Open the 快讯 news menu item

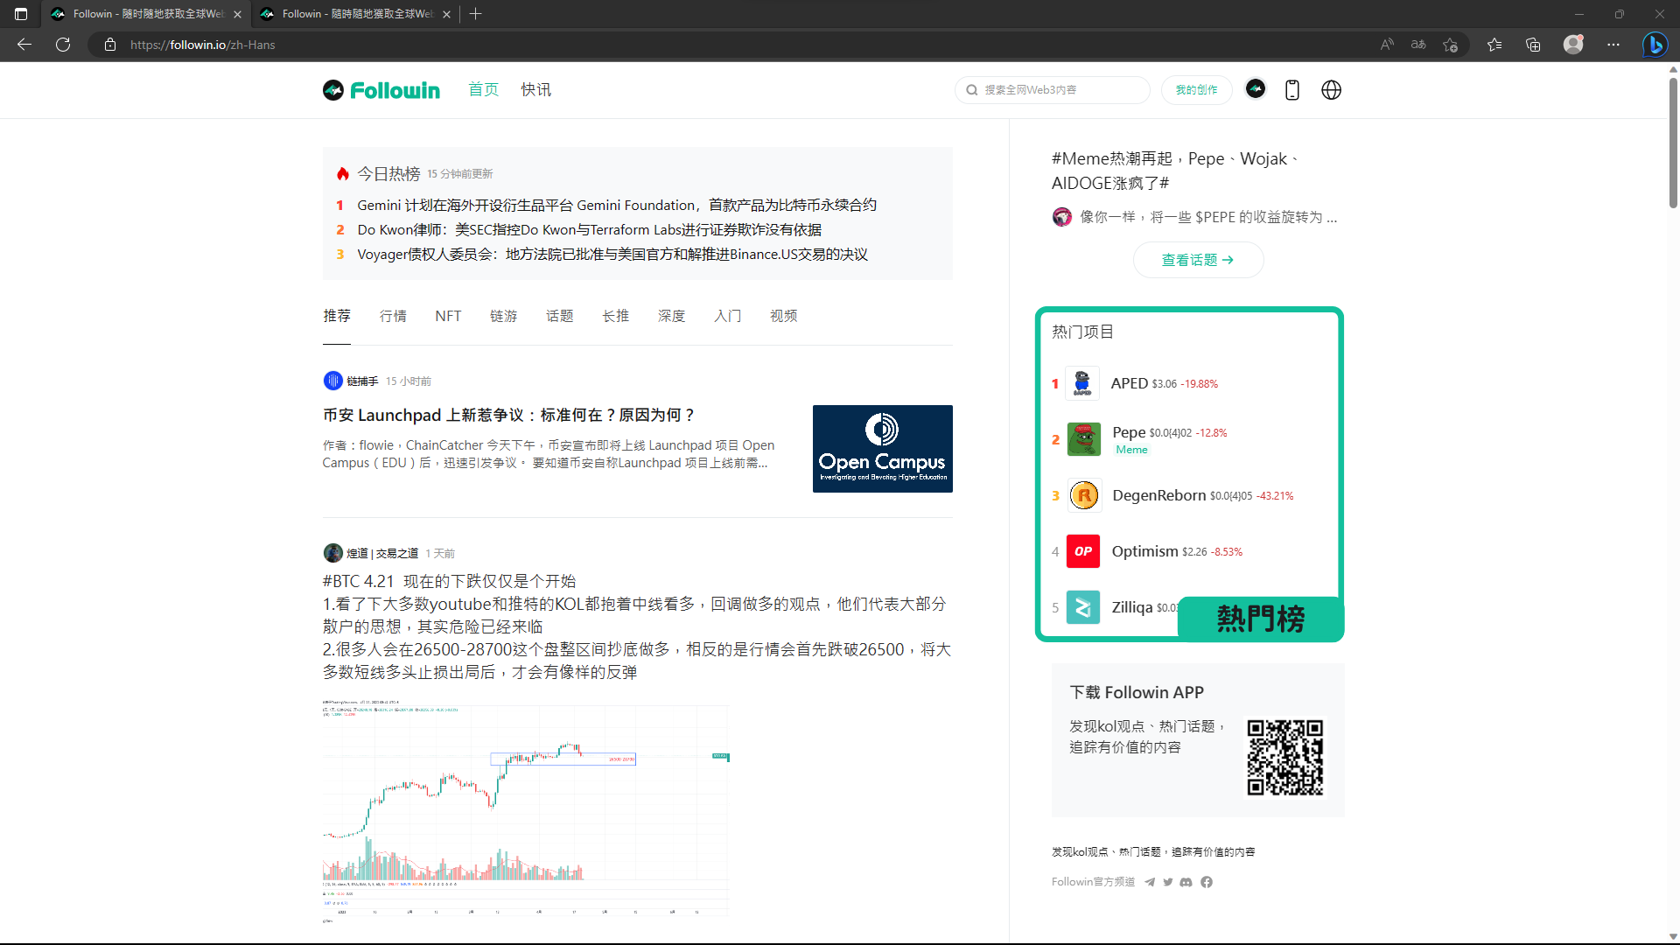[535, 89]
